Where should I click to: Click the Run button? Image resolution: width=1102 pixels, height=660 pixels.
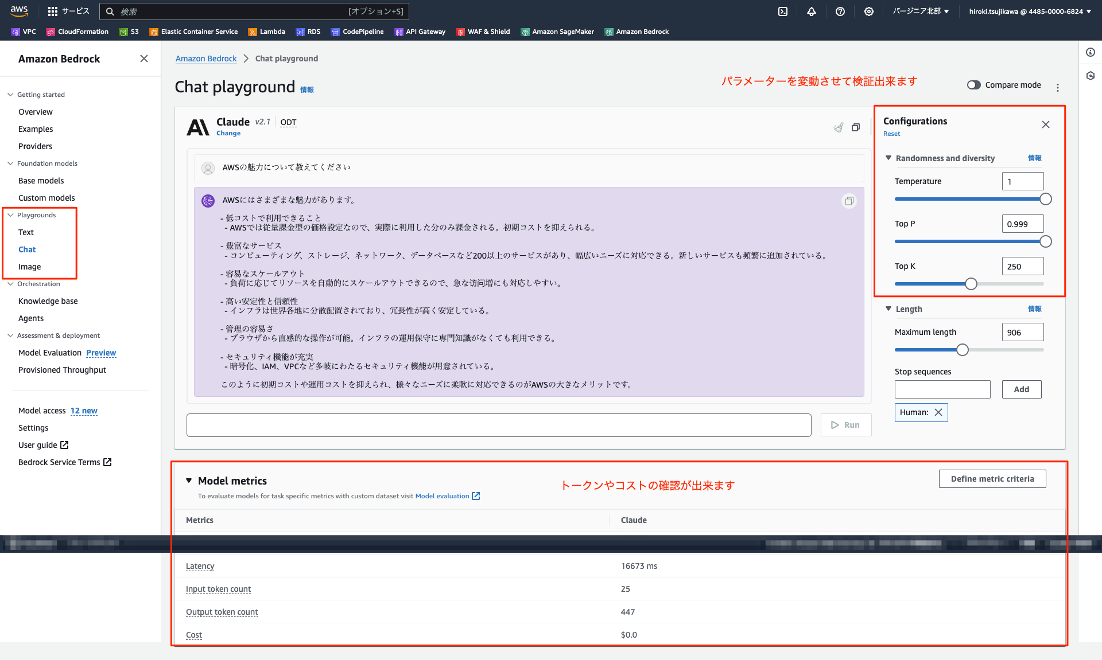point(846,425)
